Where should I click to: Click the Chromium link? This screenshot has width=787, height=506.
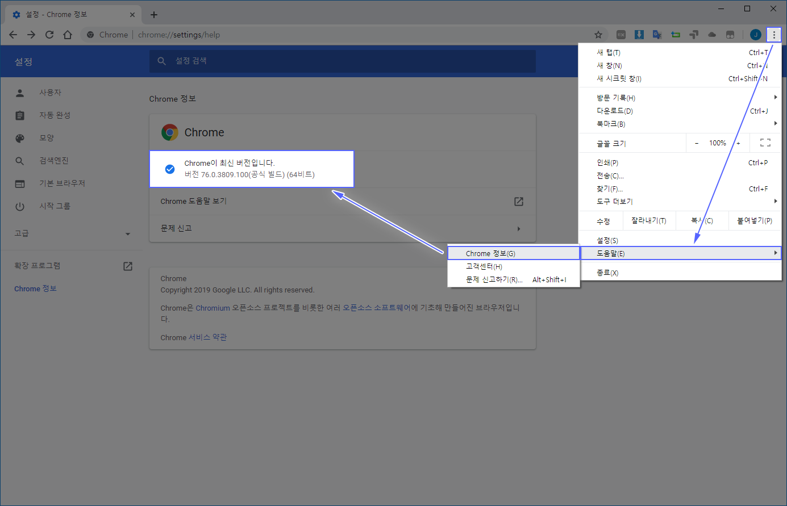[213, 308]
